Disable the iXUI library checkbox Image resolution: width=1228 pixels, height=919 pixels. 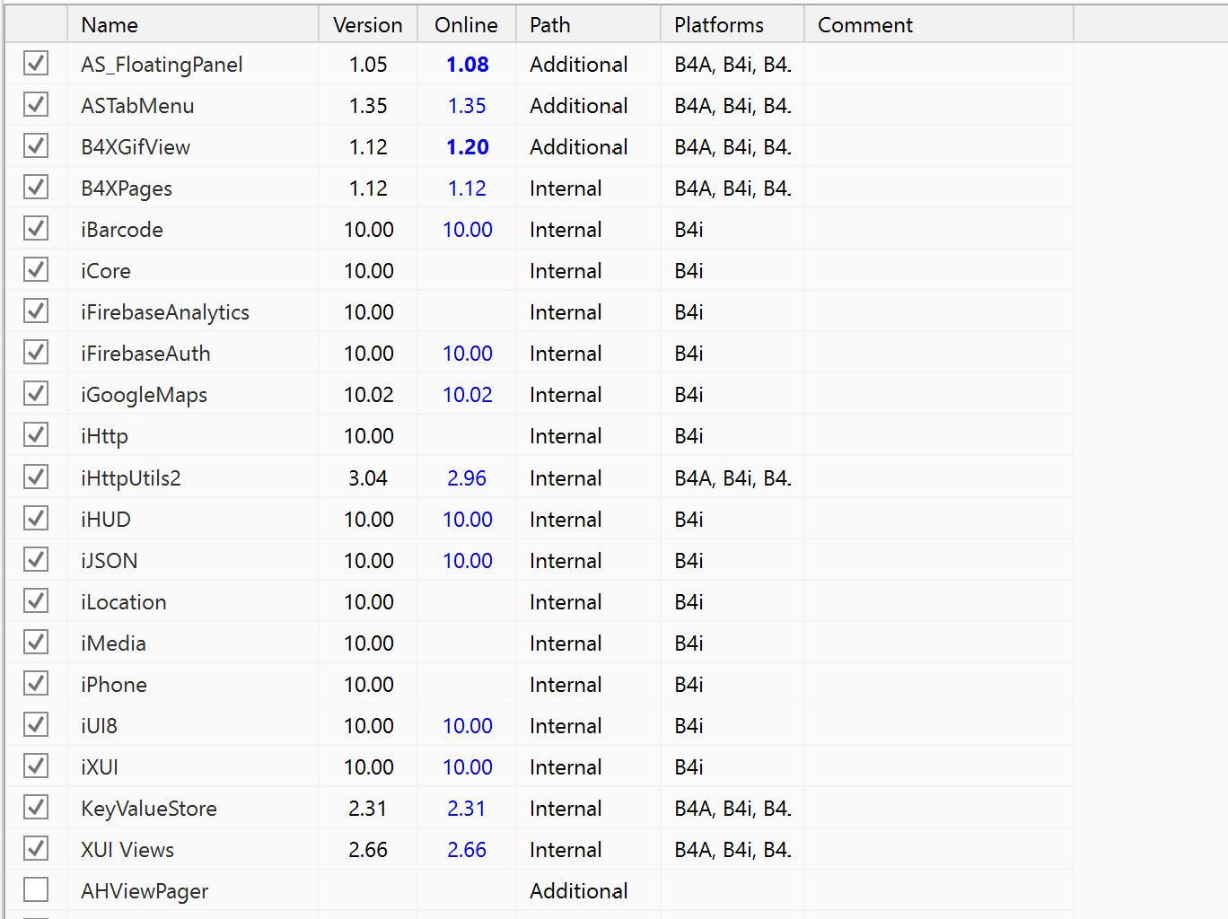tap(36, 766)
